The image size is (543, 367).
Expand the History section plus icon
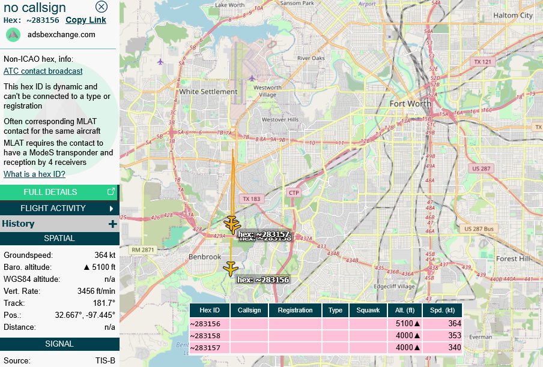(112, 224)
